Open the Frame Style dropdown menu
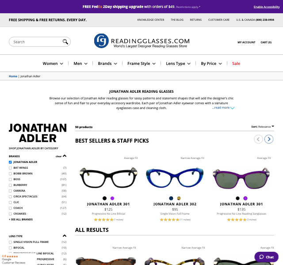The height and width of the screenshot is (265, 283). (141, 64)
